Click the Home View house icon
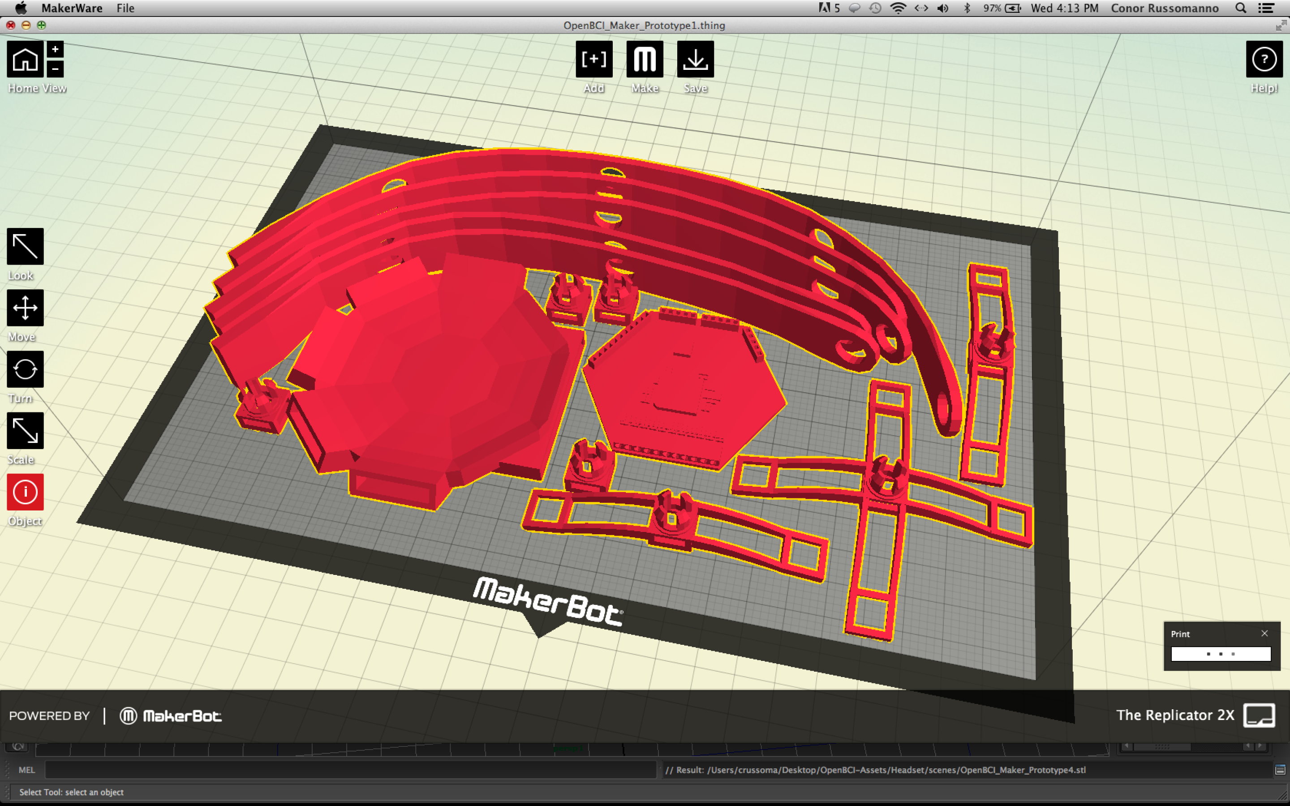This screenshot has height=806, width=1290. pos(25,59)
